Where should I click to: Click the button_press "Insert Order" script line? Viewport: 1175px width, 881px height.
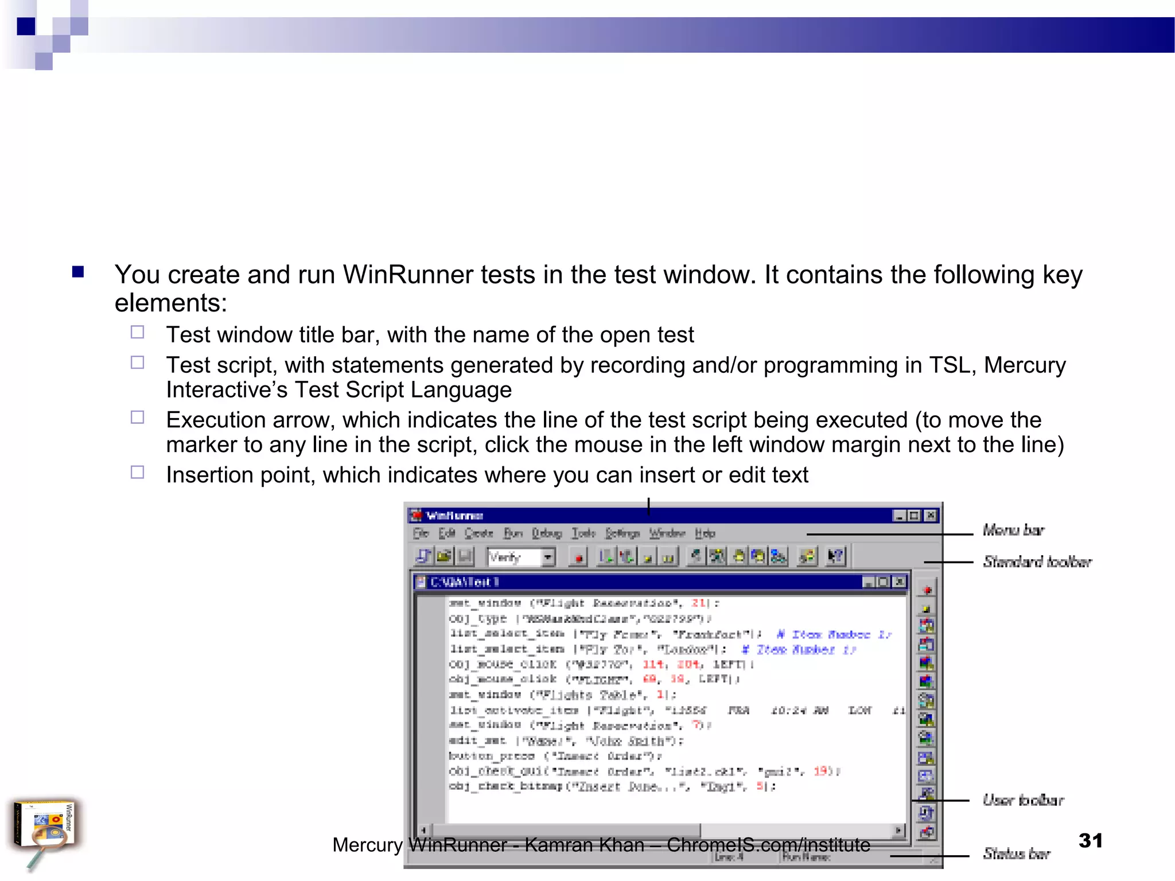555,757
